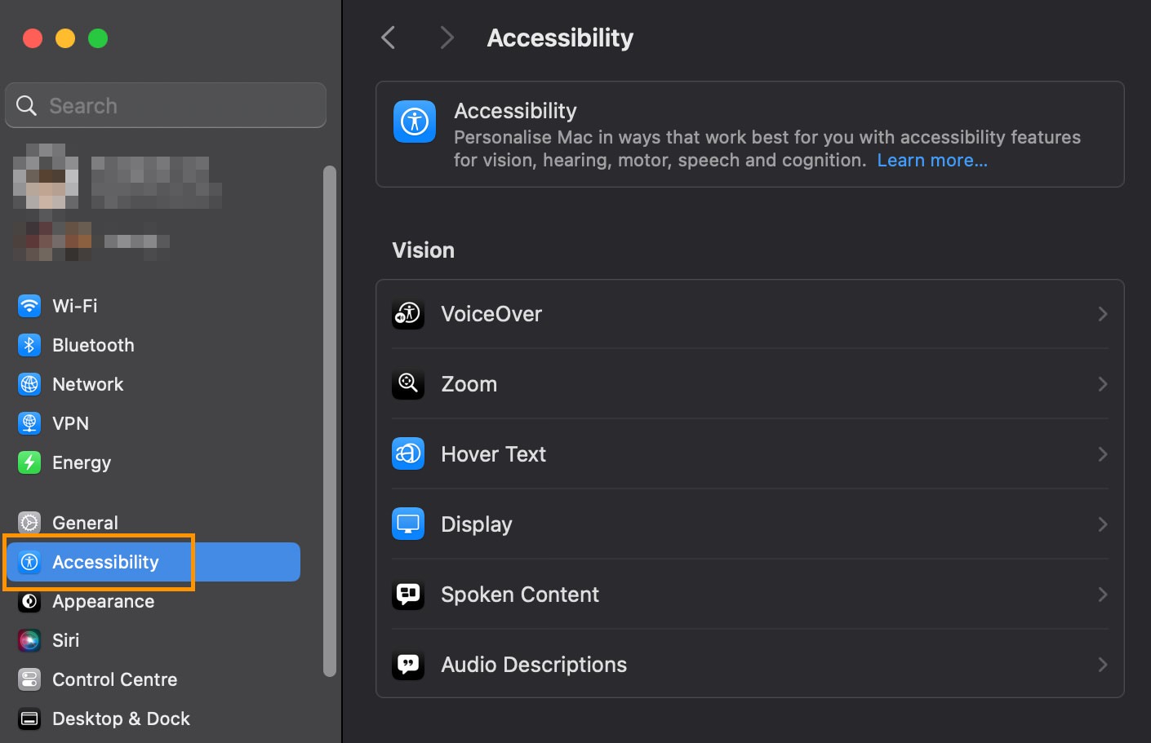Click the green Energy bolt icon
Image resolution: width=1151 pixels, height=743 pixels.
(x=29, y=462)
